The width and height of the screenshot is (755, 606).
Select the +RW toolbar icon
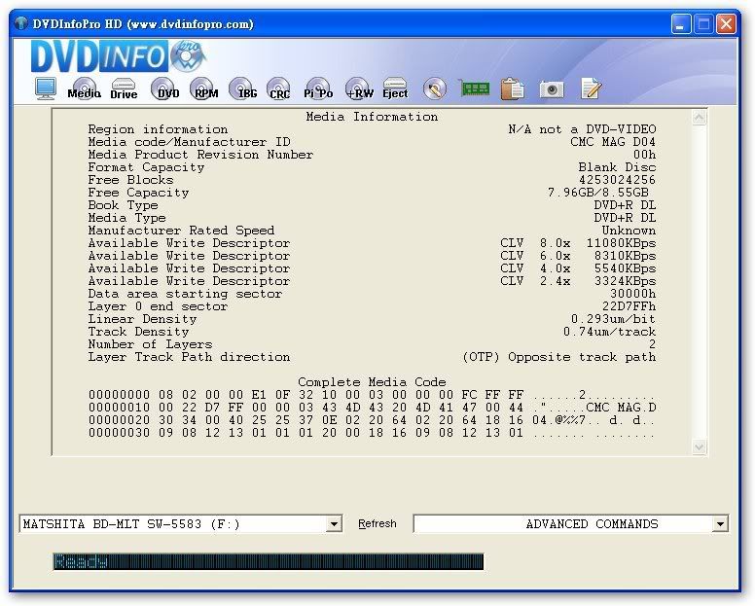pyautogui.click(x=359, y=89)
